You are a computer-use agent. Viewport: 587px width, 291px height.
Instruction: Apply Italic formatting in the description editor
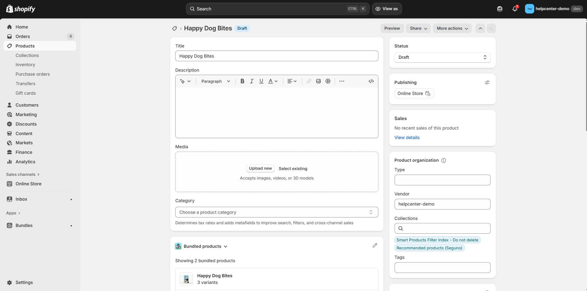(251, 81)
